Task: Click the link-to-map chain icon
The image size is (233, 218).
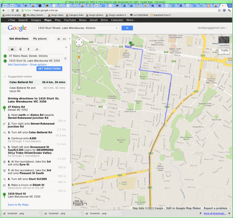Action: [64, 39]
